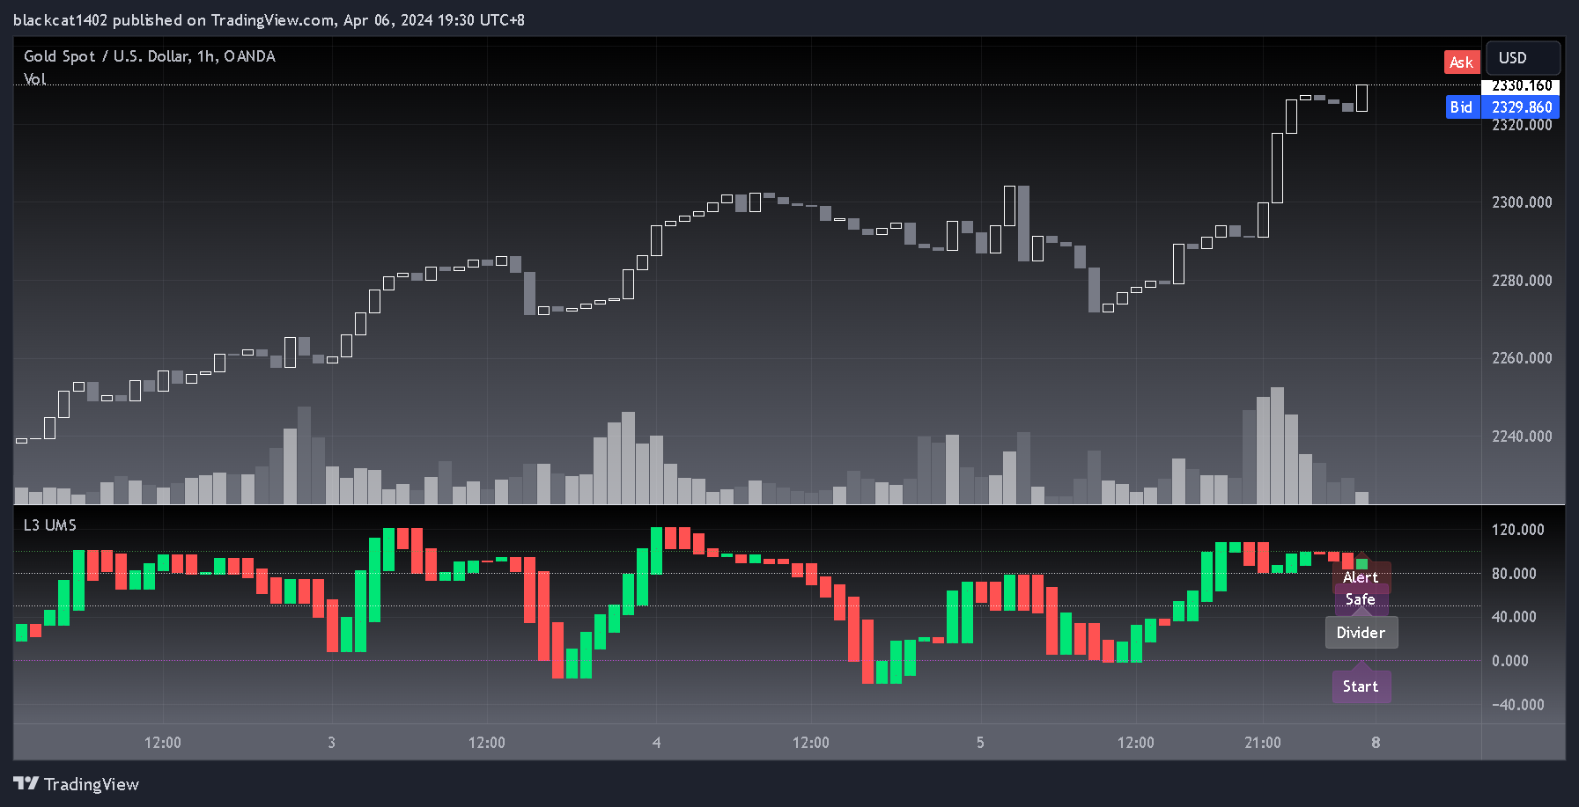Click the date 3 time axis label
Screen dimensions: 1579x807
point(331,743)
